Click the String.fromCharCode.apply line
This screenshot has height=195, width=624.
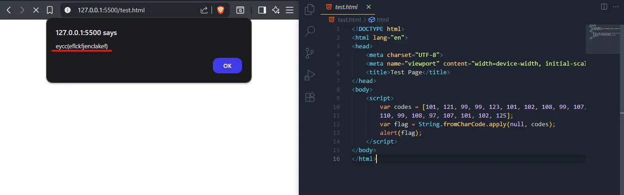(x=467, y=124)
